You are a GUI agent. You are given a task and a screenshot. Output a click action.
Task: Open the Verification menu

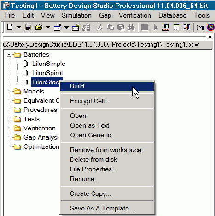coord(135,15)
